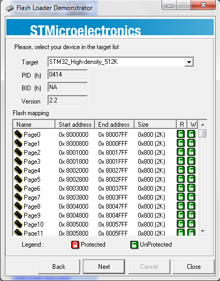Click the Page9 chip icon
This screenshot has height=281, width=220.
(x=18, y=215)
